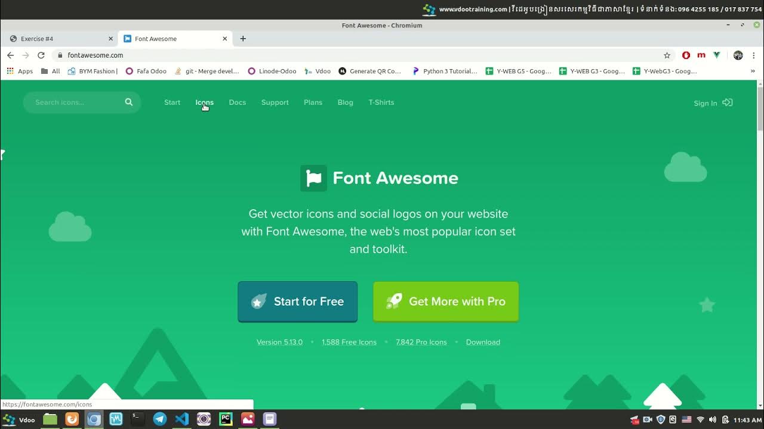Open the Chromium profile avatar

(x=738, y=55)
